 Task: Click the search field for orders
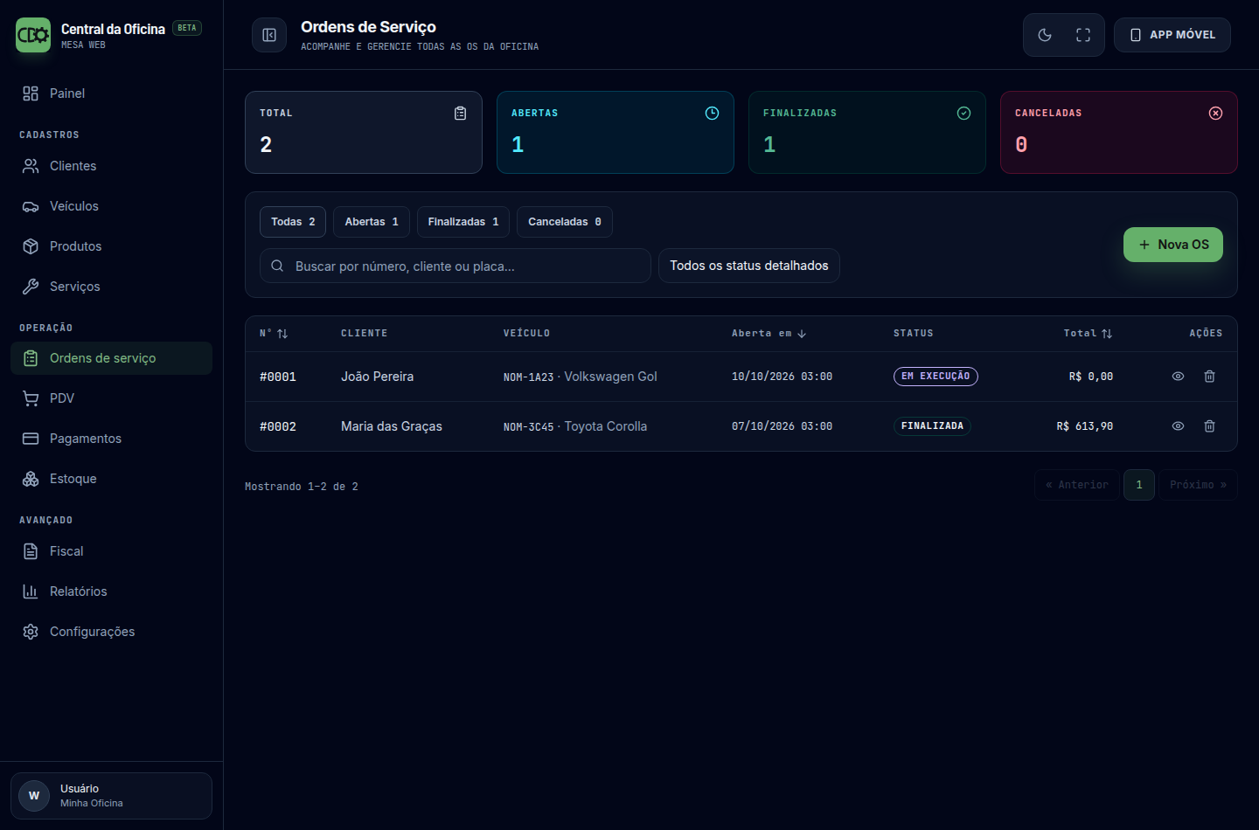click(456, 266)
